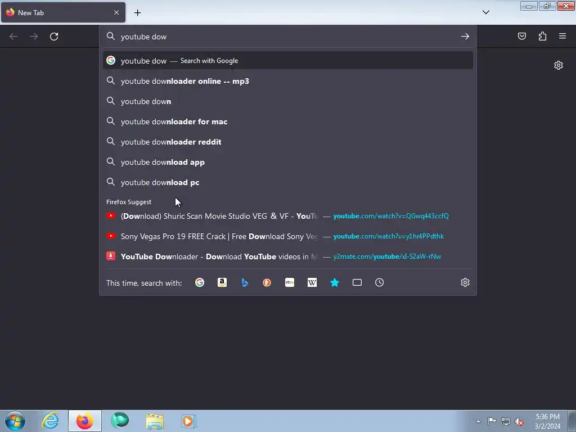Open the Firefox hamburger application menu
The image size is (576, 432).
click(x=562, y=36)
